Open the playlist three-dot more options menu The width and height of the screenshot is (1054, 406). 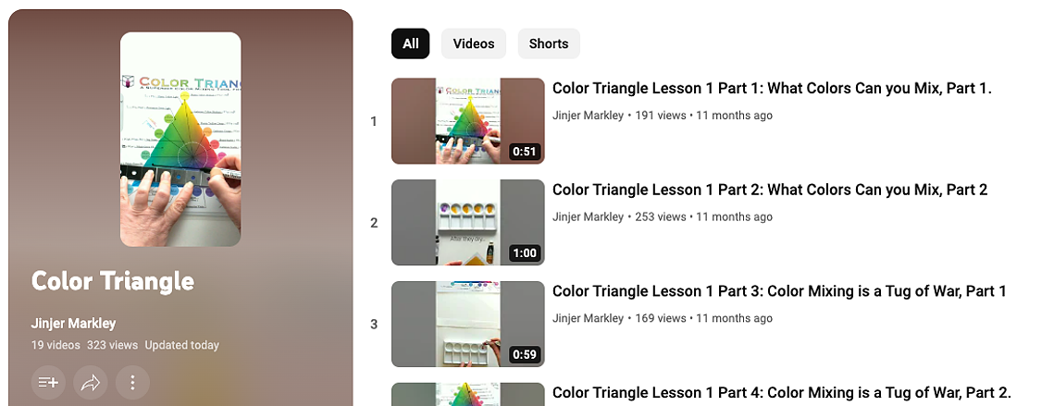coord(132,383)
